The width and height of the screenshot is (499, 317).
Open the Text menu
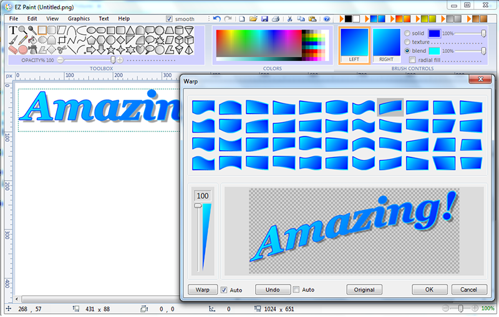[104, 19]
